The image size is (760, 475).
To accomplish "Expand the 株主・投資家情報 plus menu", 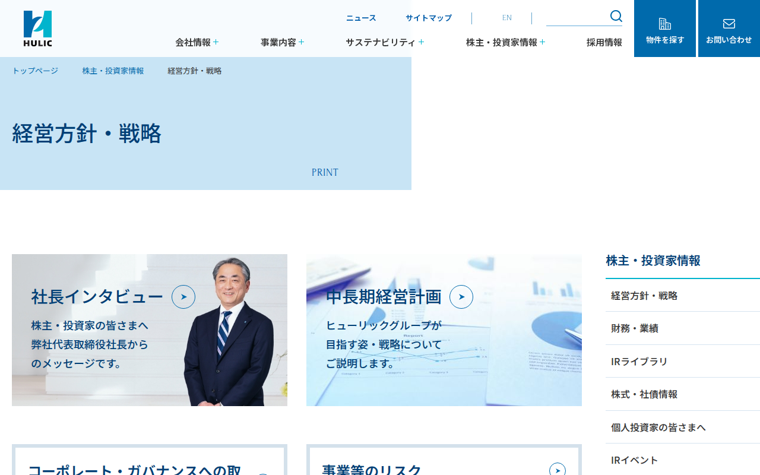I will point(542,42).
